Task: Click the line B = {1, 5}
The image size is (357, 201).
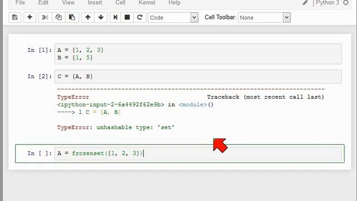Action: click(x=75, y=58)
